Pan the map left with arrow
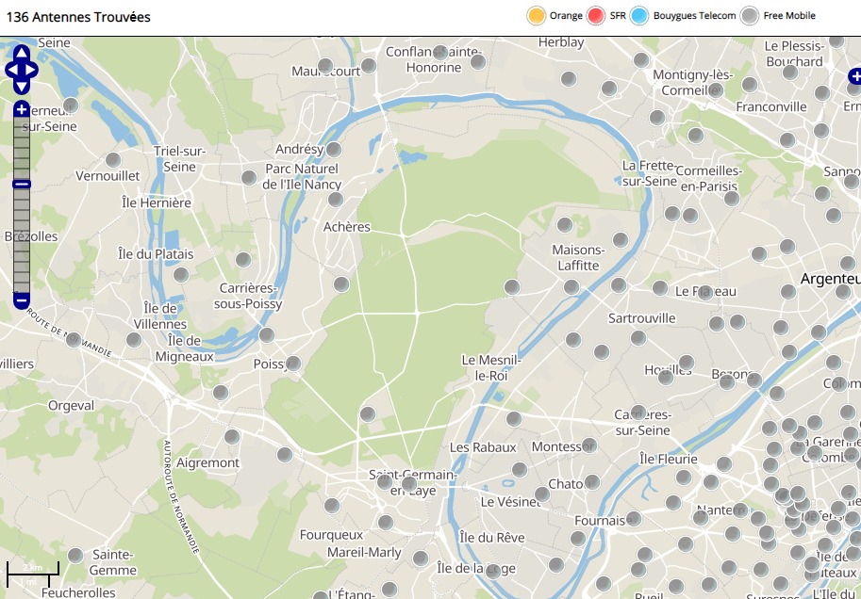The width and height of the screenshot is (861, 599). click(x=11, y=70)
